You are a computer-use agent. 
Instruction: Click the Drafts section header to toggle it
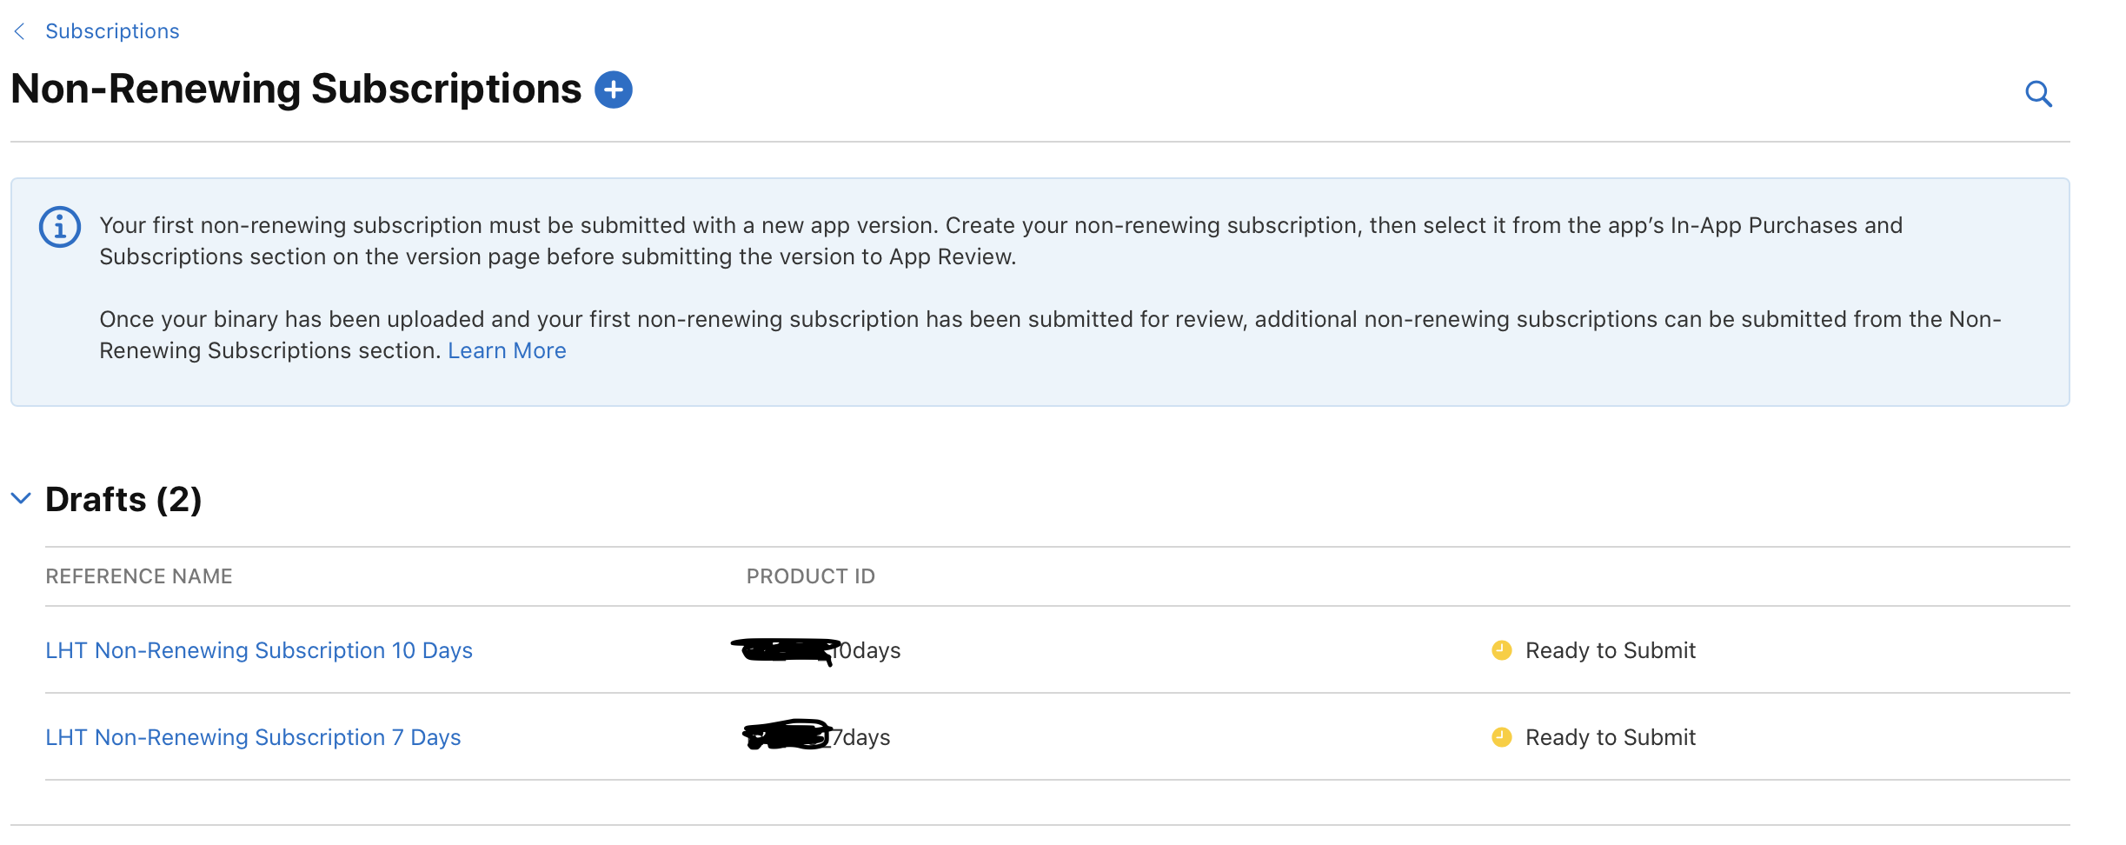[x=123, y=500]
